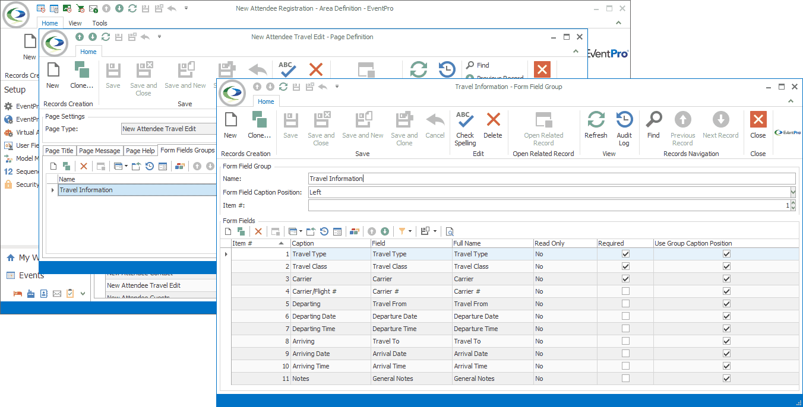Image resolution: width=803 pixels, height=407 pixels.
Task: Toggle Use Group Caption Position for Travel Type
Action: click(x=726, y=254)
